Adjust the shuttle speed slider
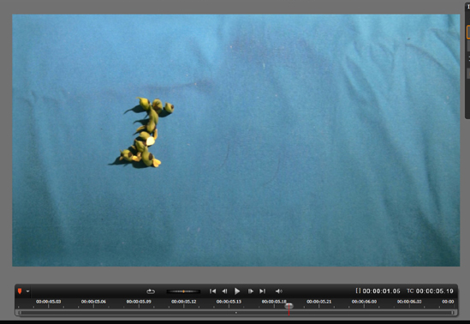This screenshot has width=470, height=324. click(x=183, y=291)
